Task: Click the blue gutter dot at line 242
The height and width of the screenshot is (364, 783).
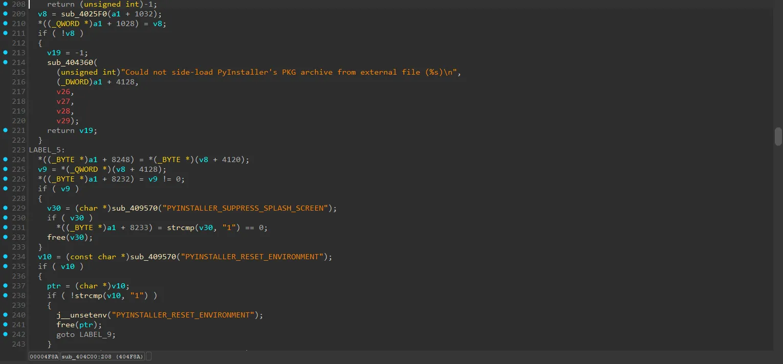Action: point(5,334)
